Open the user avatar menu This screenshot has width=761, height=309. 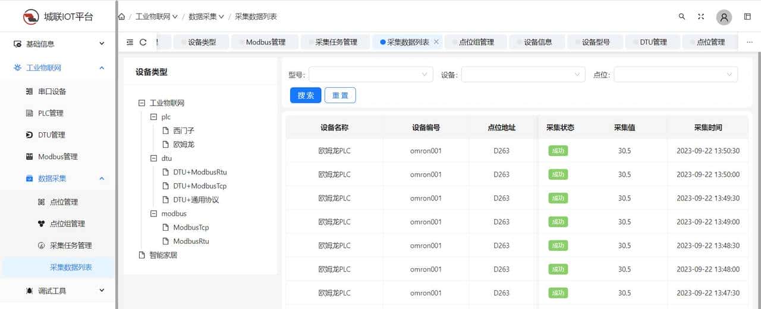point(724,17)
